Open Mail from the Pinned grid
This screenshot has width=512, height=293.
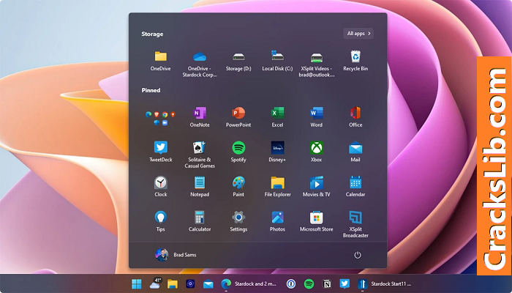(x=355, y=152)
